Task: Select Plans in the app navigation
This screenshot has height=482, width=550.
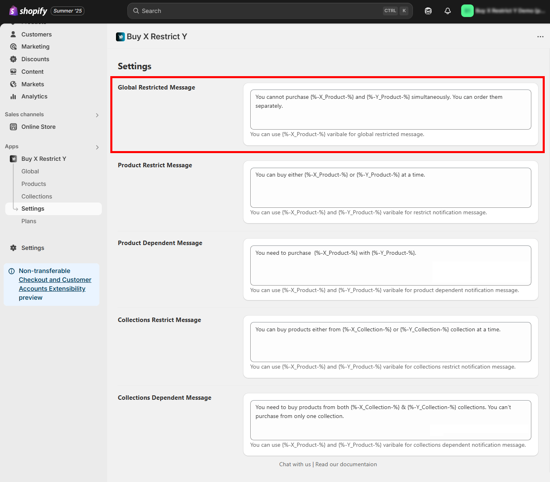Action: coord(29,221)
